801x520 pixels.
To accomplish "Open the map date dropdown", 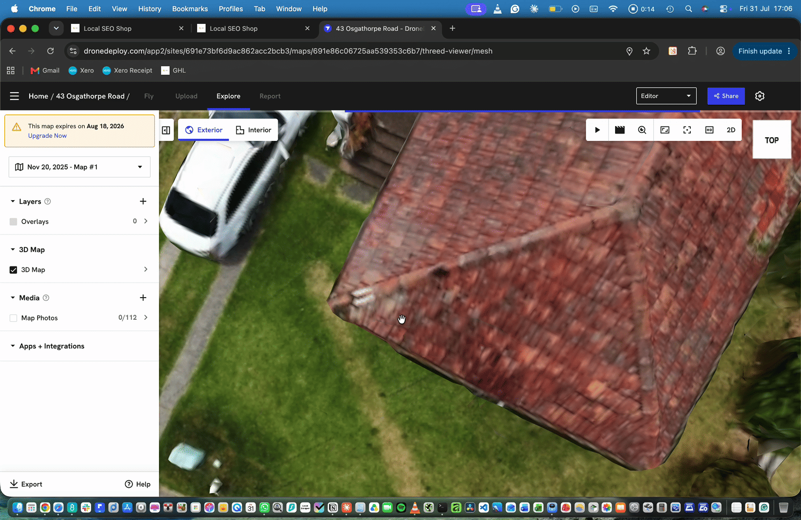I will pyautogui.click(x=79, y=167).
